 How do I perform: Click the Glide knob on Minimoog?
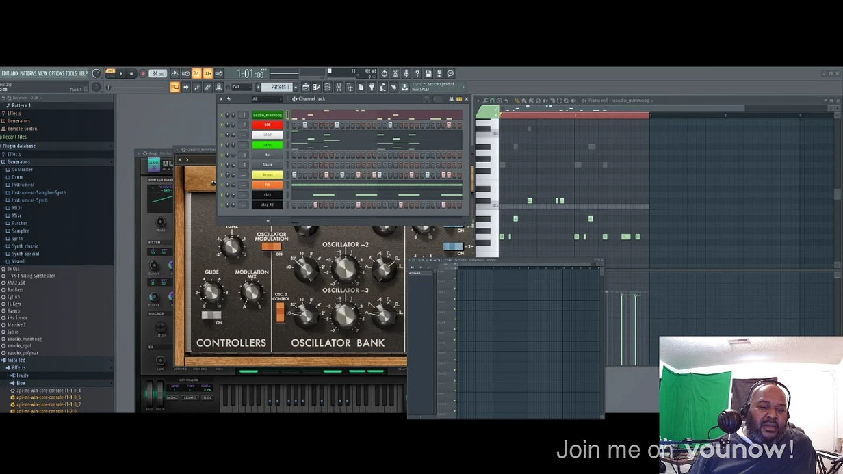pyautogui.click(x=212, y=293)
